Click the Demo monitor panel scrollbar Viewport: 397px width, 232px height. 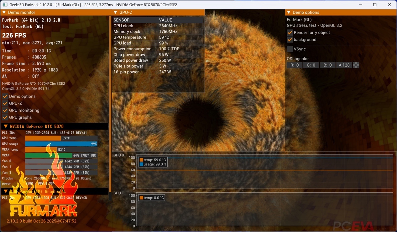pos(110,103)
